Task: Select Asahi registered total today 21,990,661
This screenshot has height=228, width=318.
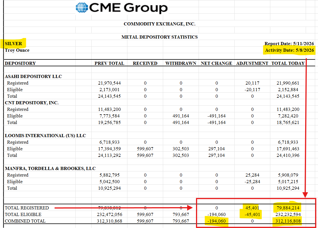Action: point(288,83)
